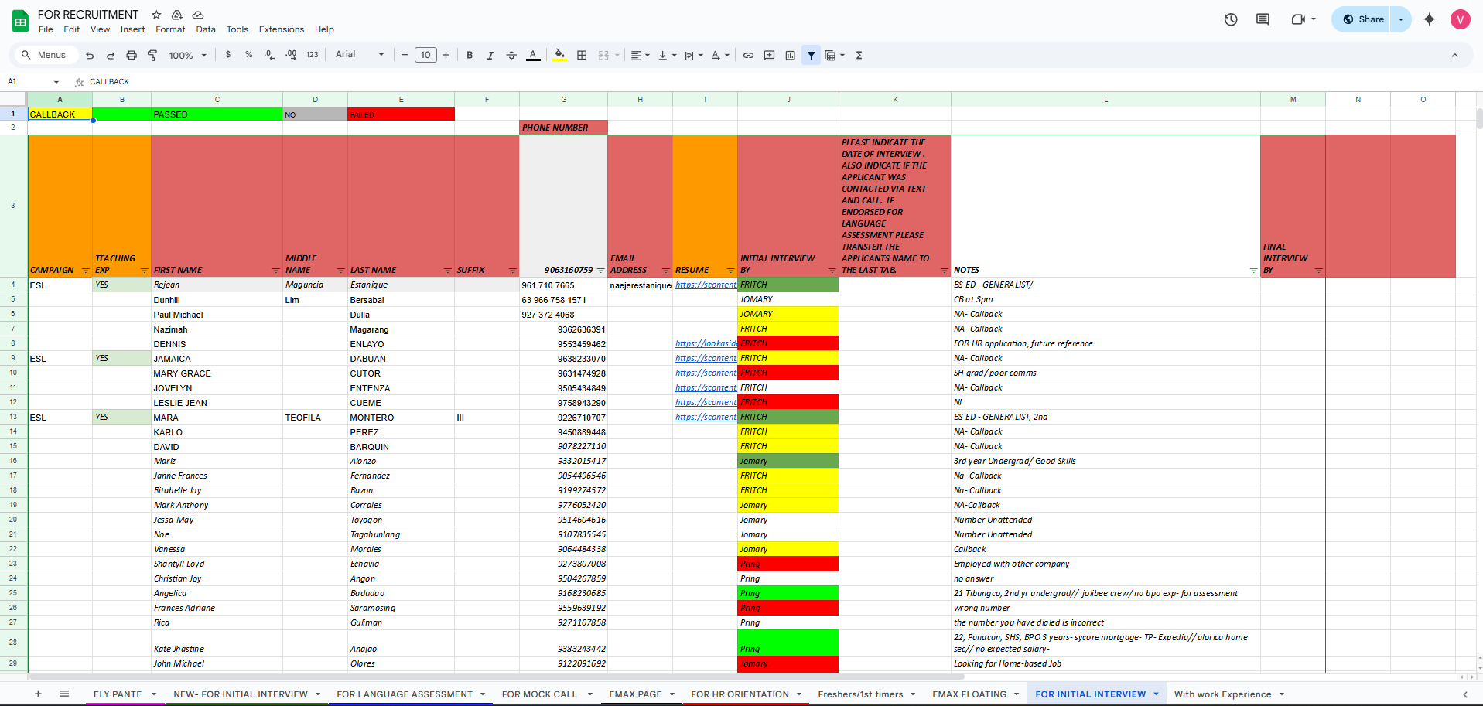Open text wrapping dropdown
The height and width of the screenshot is (706, 1483).
click(x=694, y=55)
